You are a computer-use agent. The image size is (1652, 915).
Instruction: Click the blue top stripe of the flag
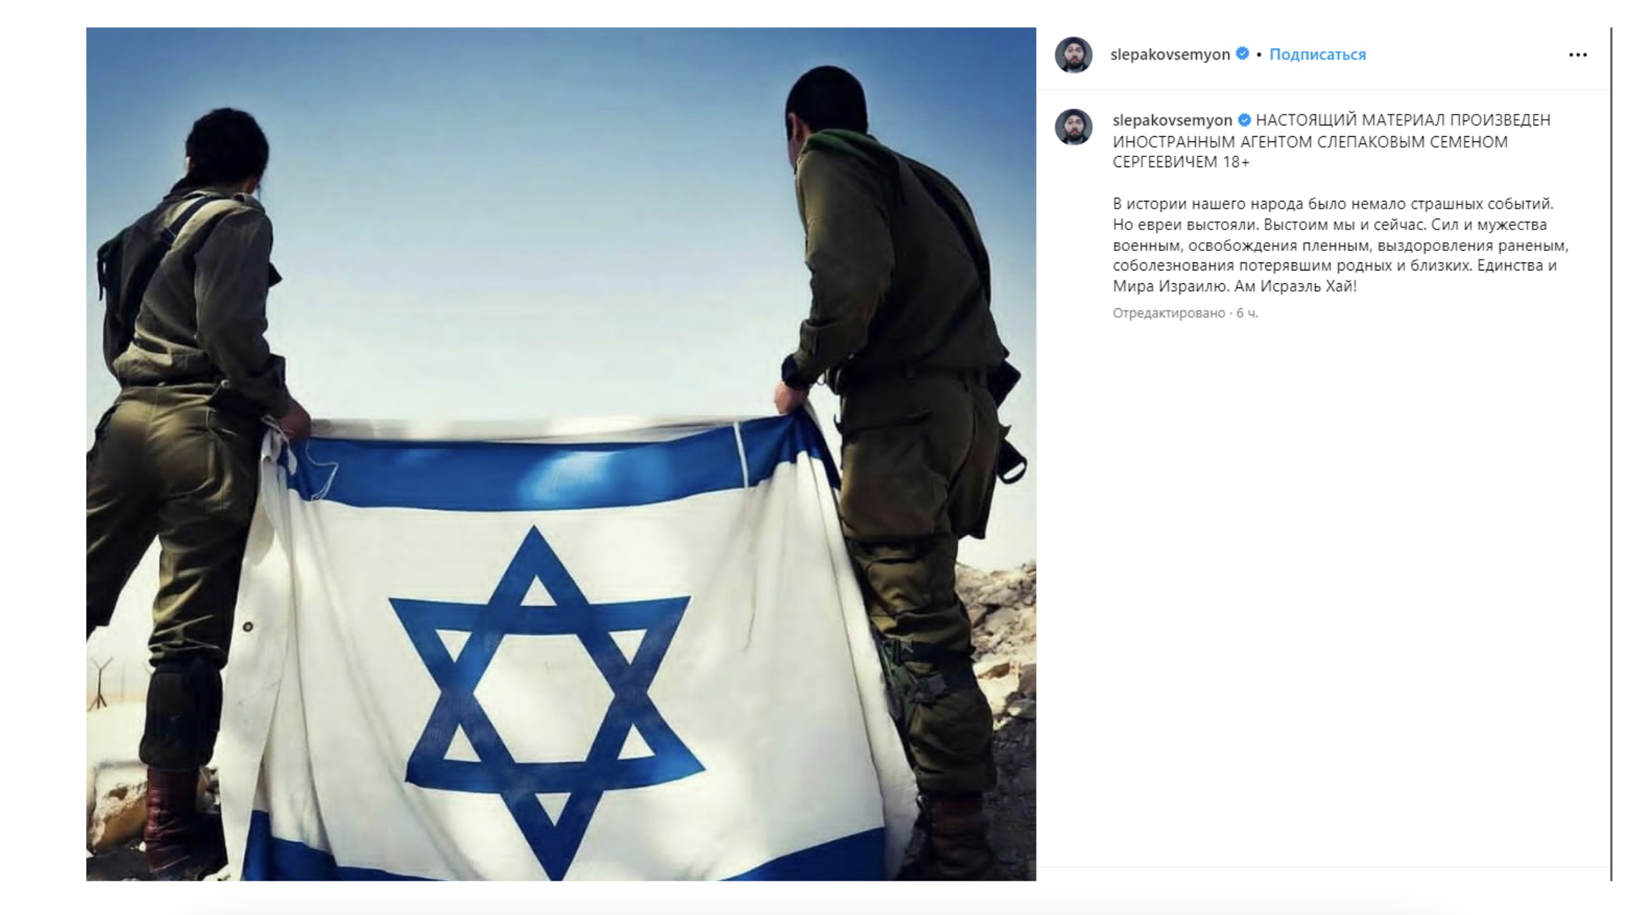[x=552, y=470]
